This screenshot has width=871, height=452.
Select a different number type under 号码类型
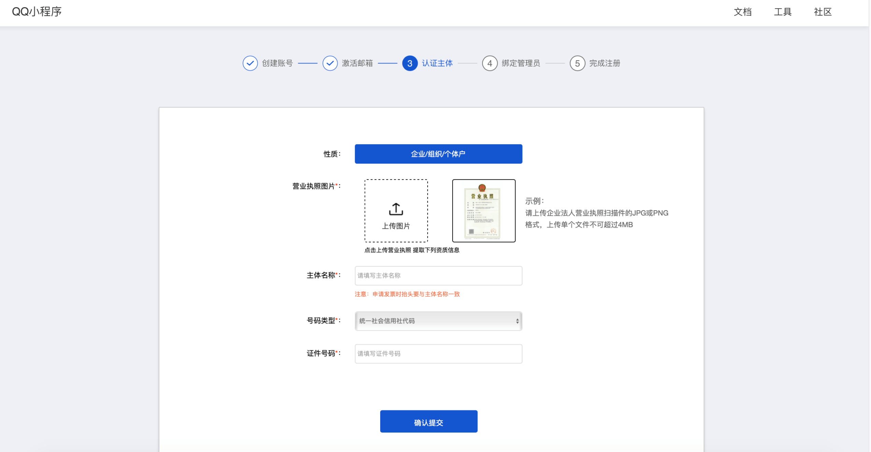coord(438,321)
